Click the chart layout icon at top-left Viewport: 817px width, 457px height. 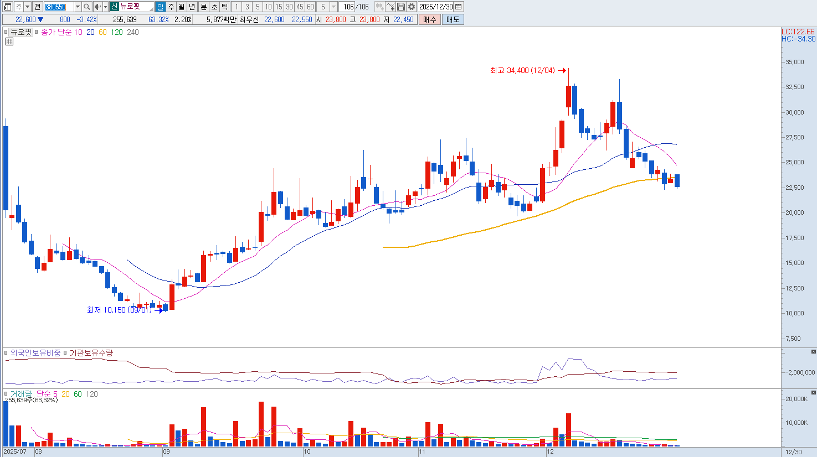7,7
